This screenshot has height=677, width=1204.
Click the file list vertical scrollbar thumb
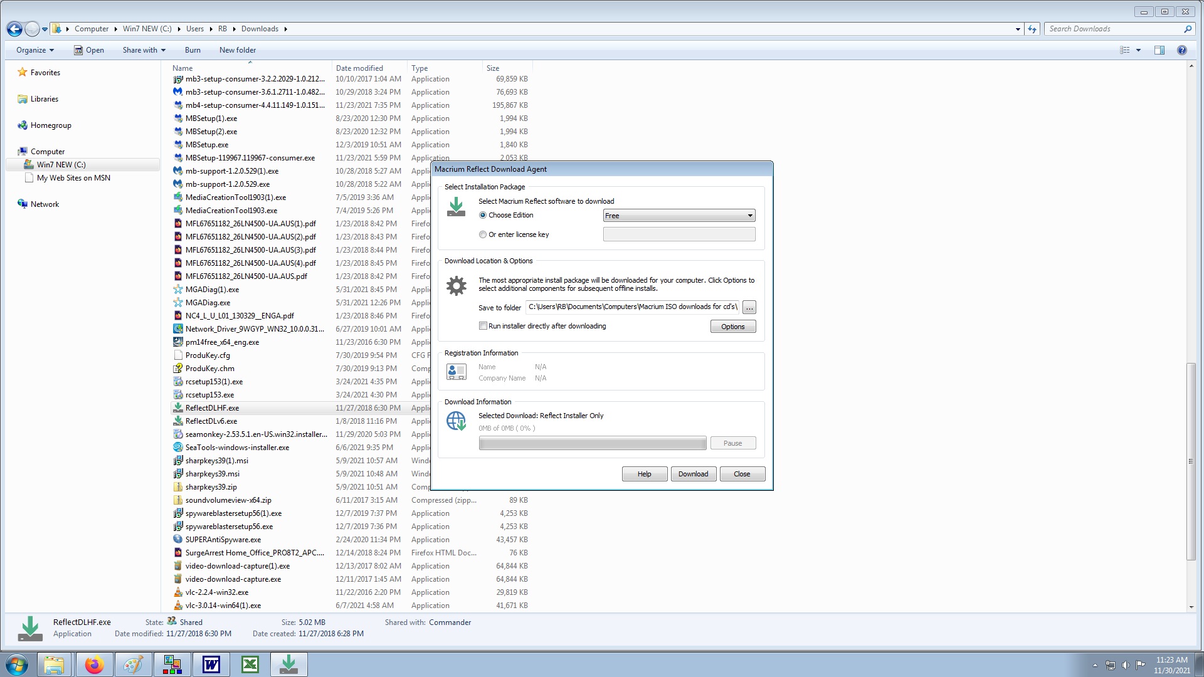click(x=1191, y=461)
